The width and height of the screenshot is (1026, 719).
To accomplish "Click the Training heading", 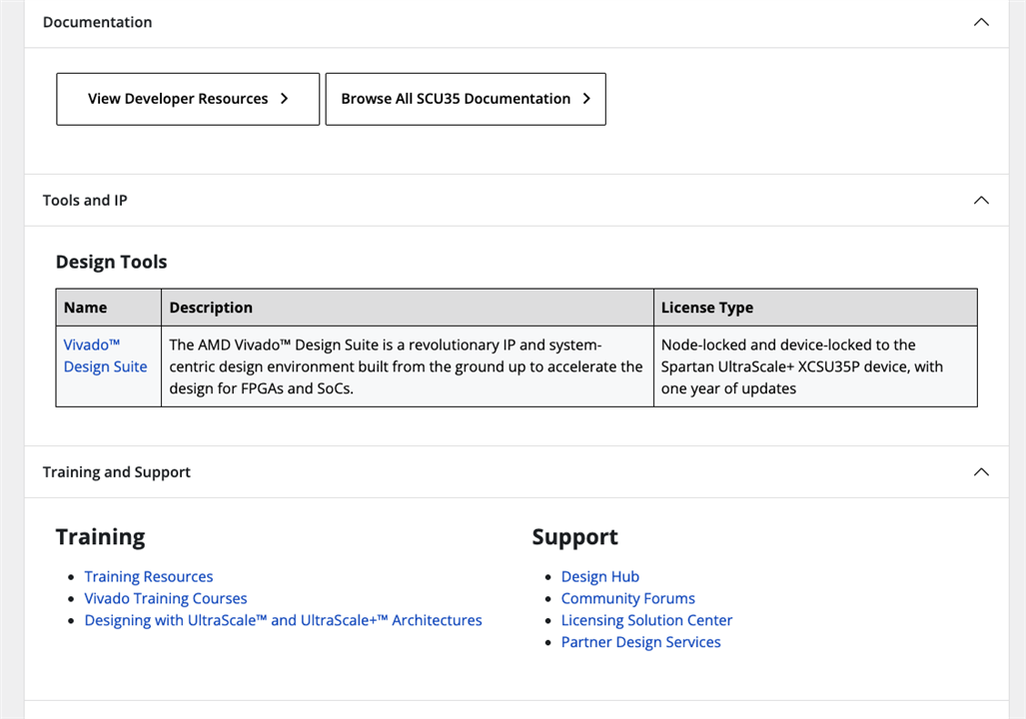I will click(x=100, y=536).
